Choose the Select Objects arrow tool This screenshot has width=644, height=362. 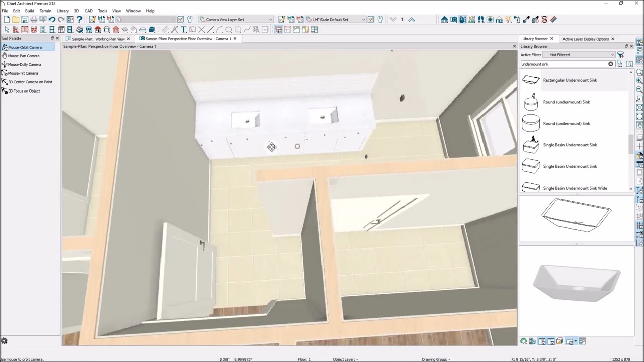(7, 30)
